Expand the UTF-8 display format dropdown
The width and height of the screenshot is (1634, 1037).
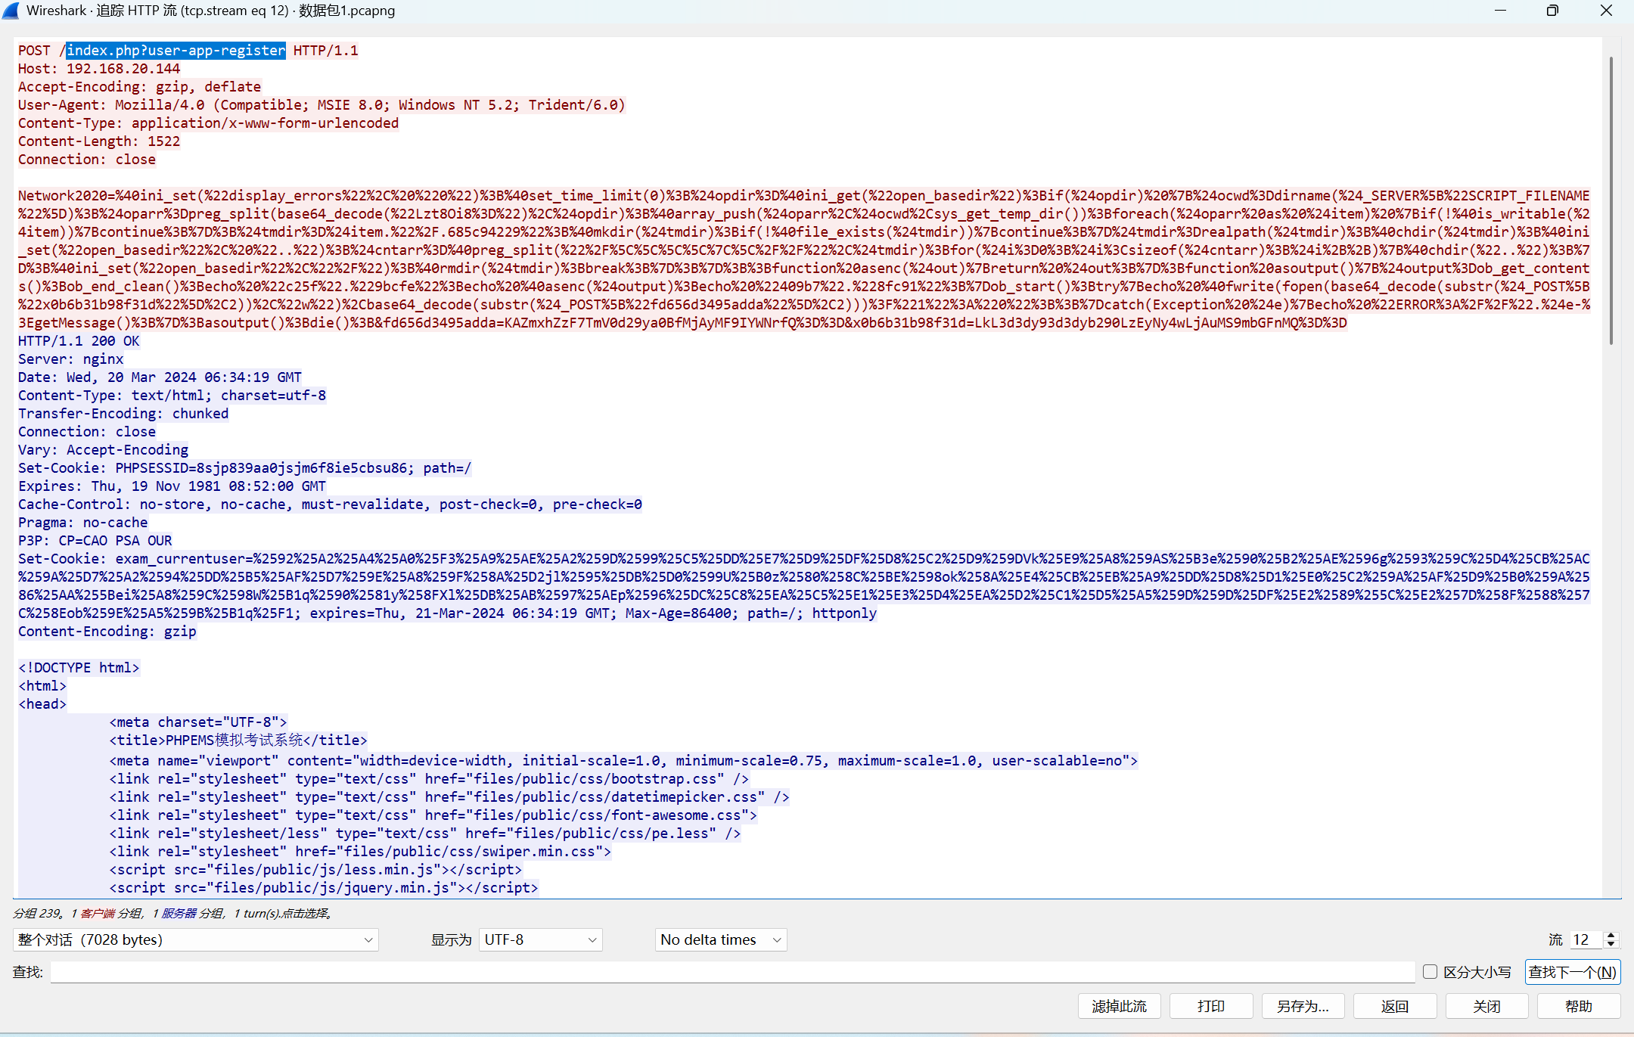540,939
